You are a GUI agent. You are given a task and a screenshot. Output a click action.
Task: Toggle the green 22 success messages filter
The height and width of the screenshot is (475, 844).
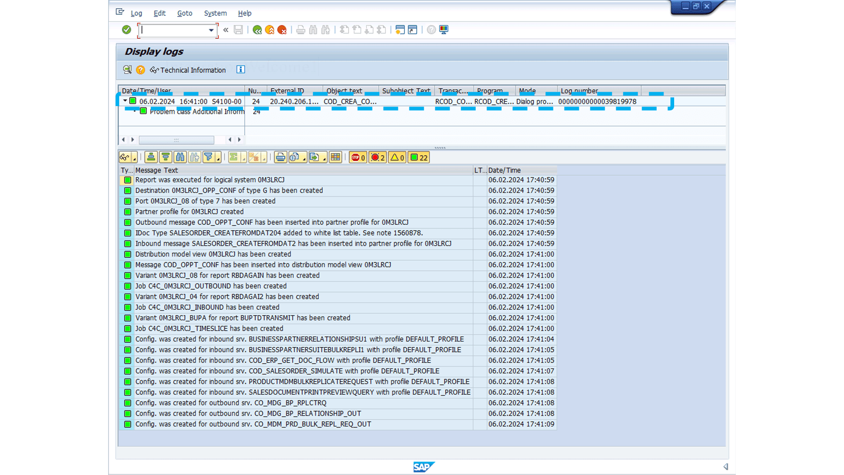click(x=419, y=157)
